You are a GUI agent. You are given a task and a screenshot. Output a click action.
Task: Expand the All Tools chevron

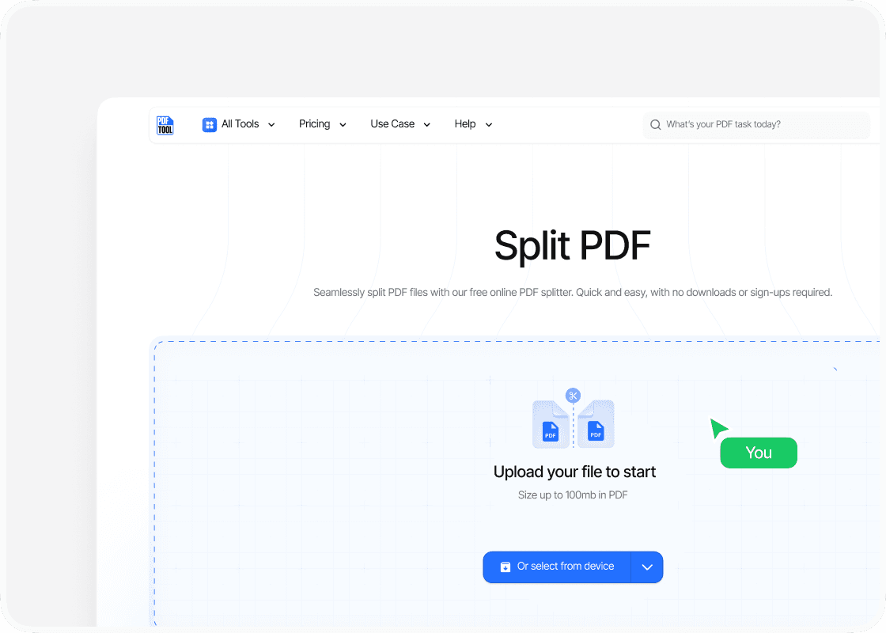272,125
